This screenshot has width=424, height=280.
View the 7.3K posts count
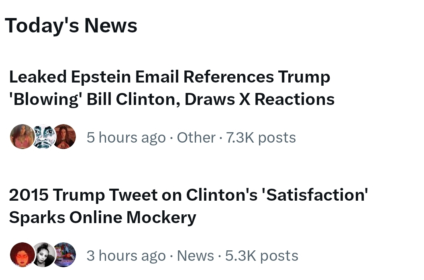click(x=261, y=138)
